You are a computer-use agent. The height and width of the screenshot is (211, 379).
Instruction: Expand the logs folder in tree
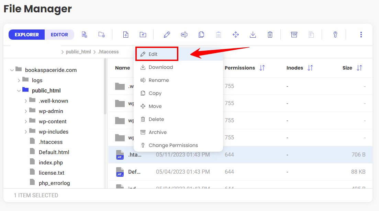[19, 80]
